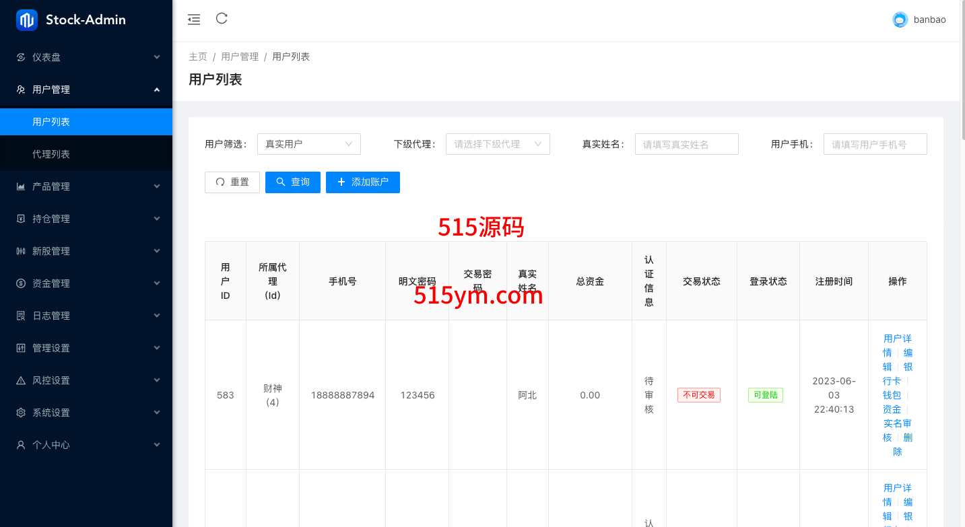
Task: Expand the 新股管理 sidebar section
Action: pos(86,251)
